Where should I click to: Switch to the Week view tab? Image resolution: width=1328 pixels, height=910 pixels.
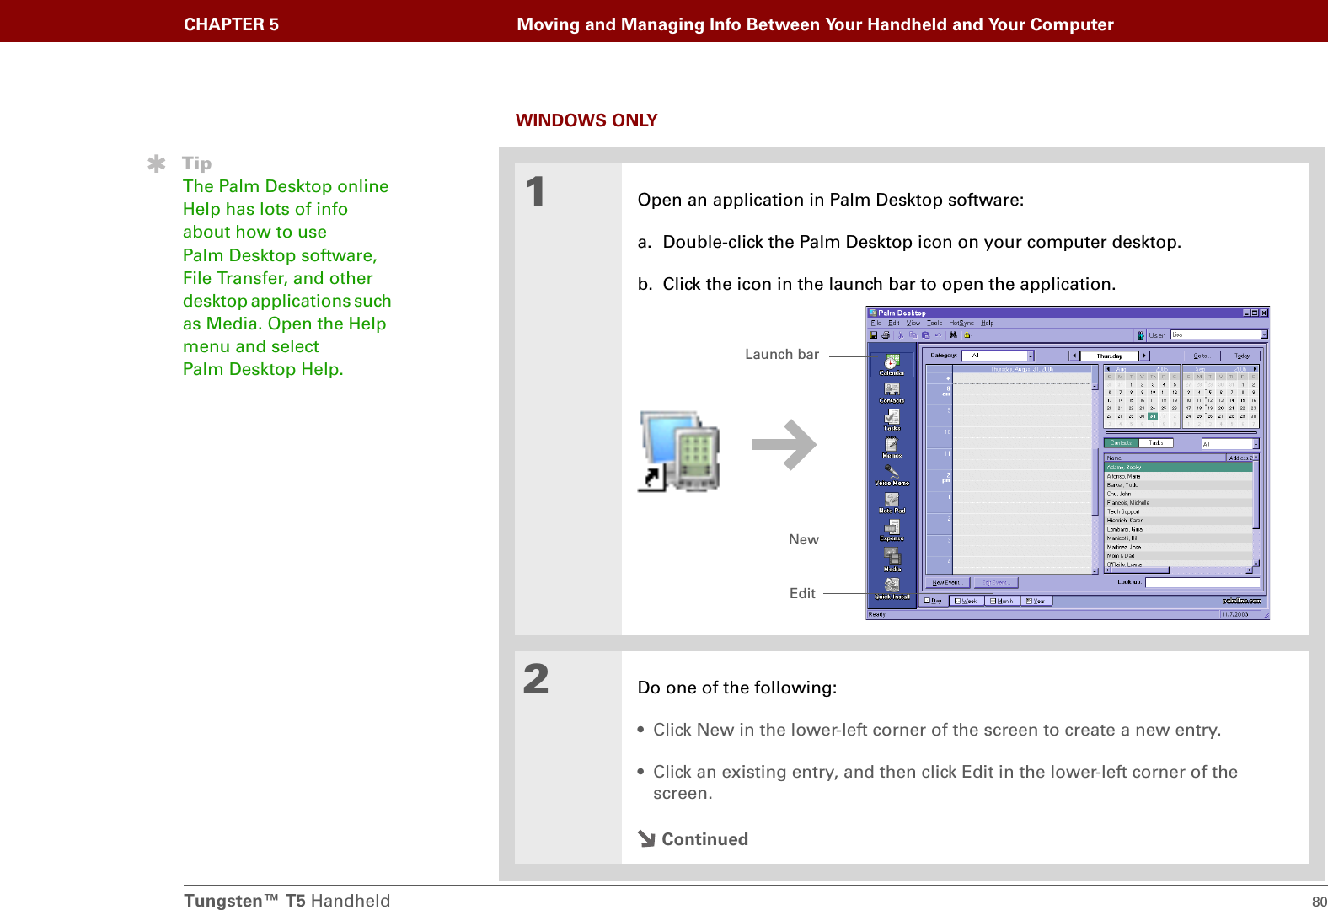click(967, 601)
